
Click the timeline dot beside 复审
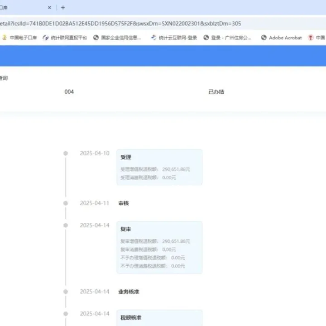click(66, 225)
